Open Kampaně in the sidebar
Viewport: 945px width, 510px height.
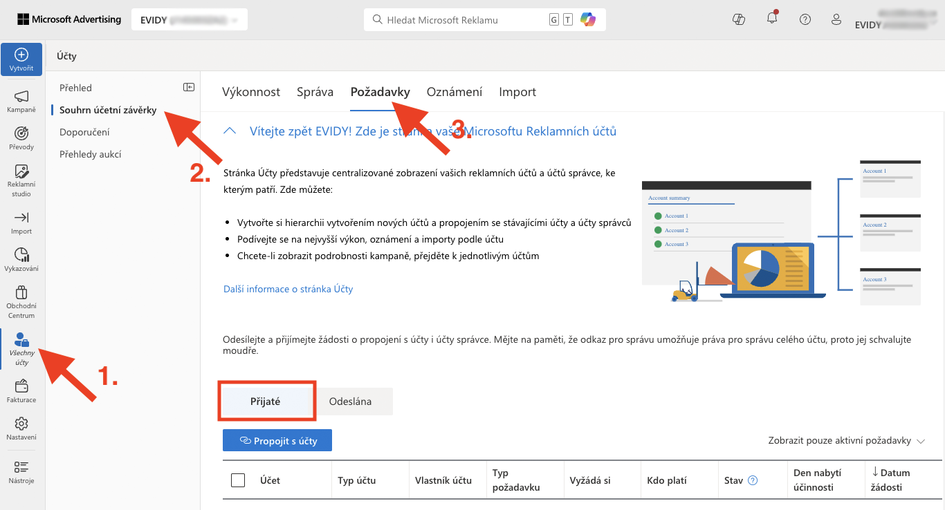tap(21, 101)
